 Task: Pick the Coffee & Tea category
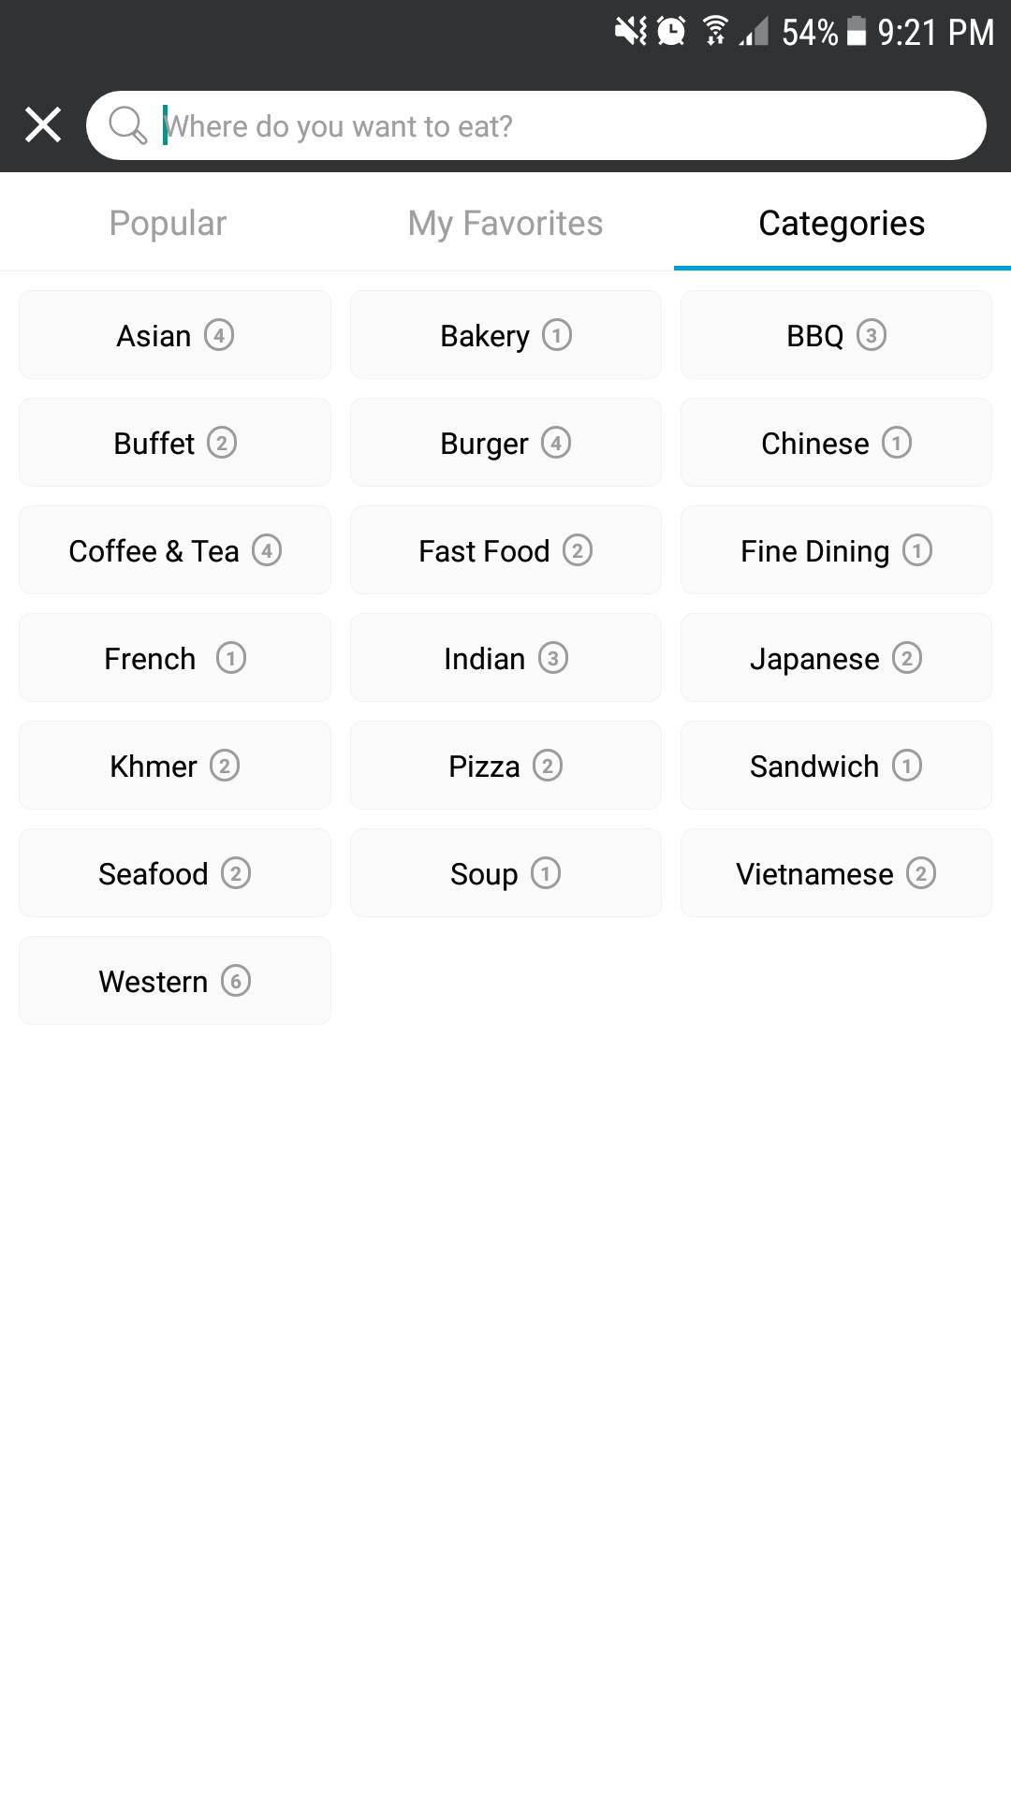pos(175,550)
